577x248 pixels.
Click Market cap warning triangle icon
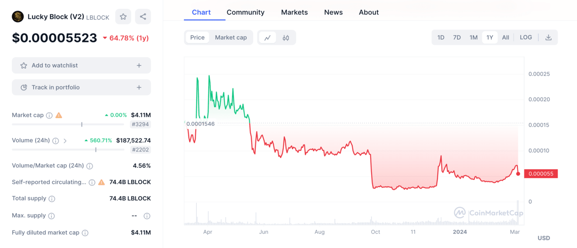tap(59, 115)
